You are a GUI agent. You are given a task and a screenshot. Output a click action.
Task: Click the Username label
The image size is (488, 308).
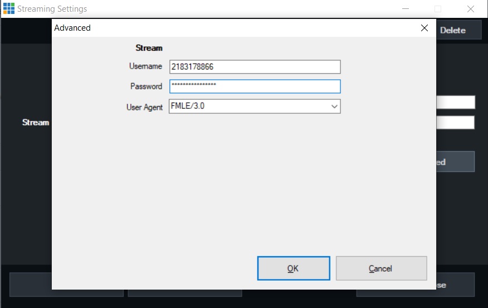145,66
